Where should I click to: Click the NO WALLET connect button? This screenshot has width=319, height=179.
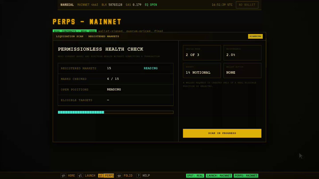(x=247, y=5)
